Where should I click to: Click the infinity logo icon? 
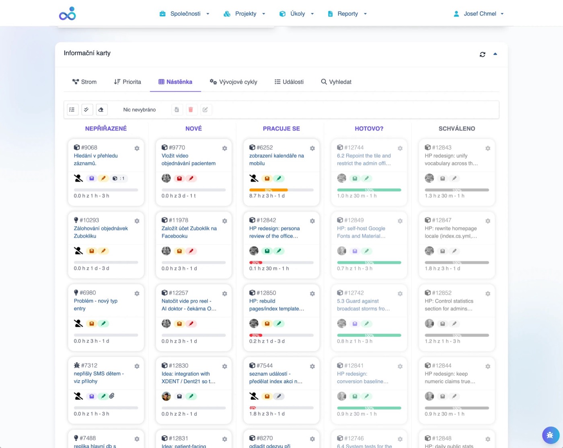[68, 14]
